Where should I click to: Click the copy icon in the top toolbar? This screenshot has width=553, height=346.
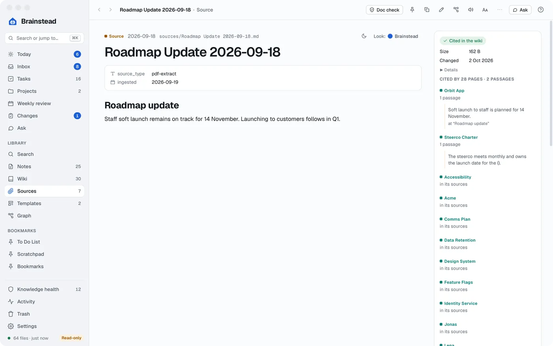pyautogui.click(x=427, y=10)
